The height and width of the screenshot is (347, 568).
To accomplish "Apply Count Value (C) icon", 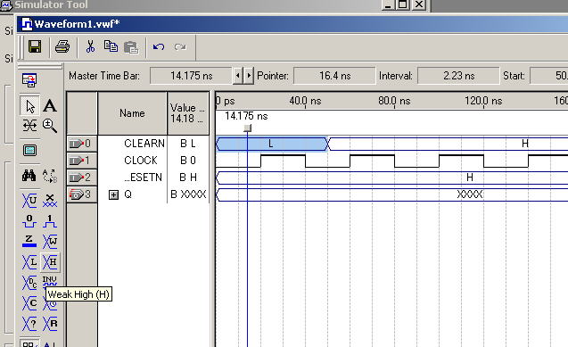I will coord(29,302).
